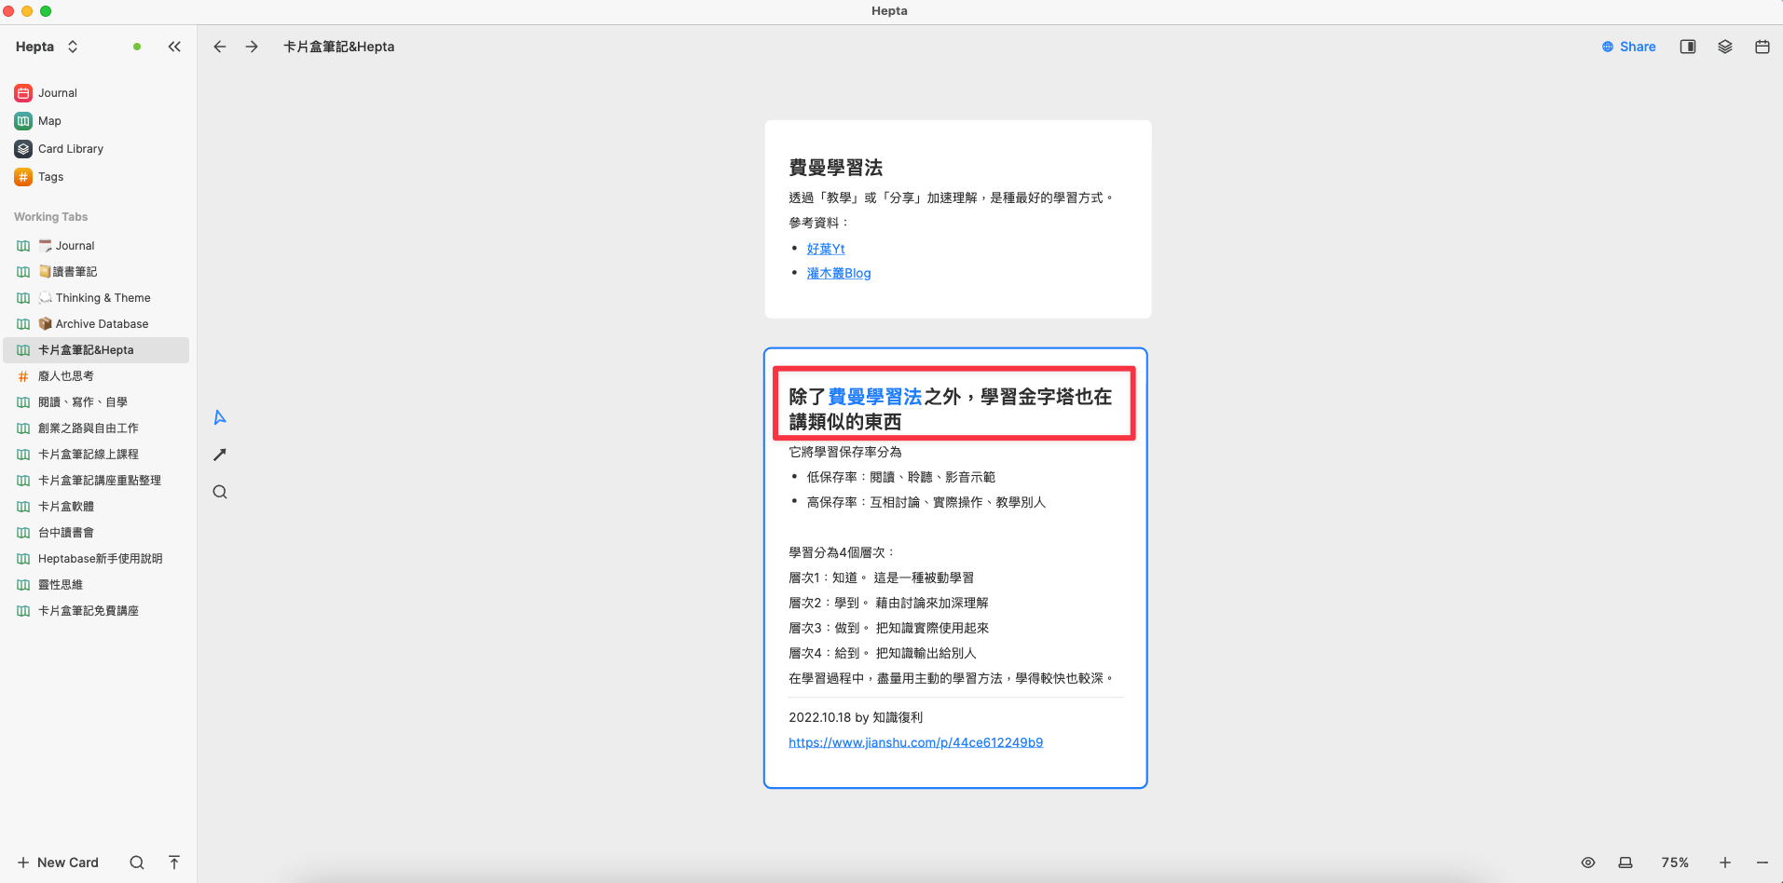Create a card with New Card
This screenshot has height=883, width=1783.
coord(58,863)
